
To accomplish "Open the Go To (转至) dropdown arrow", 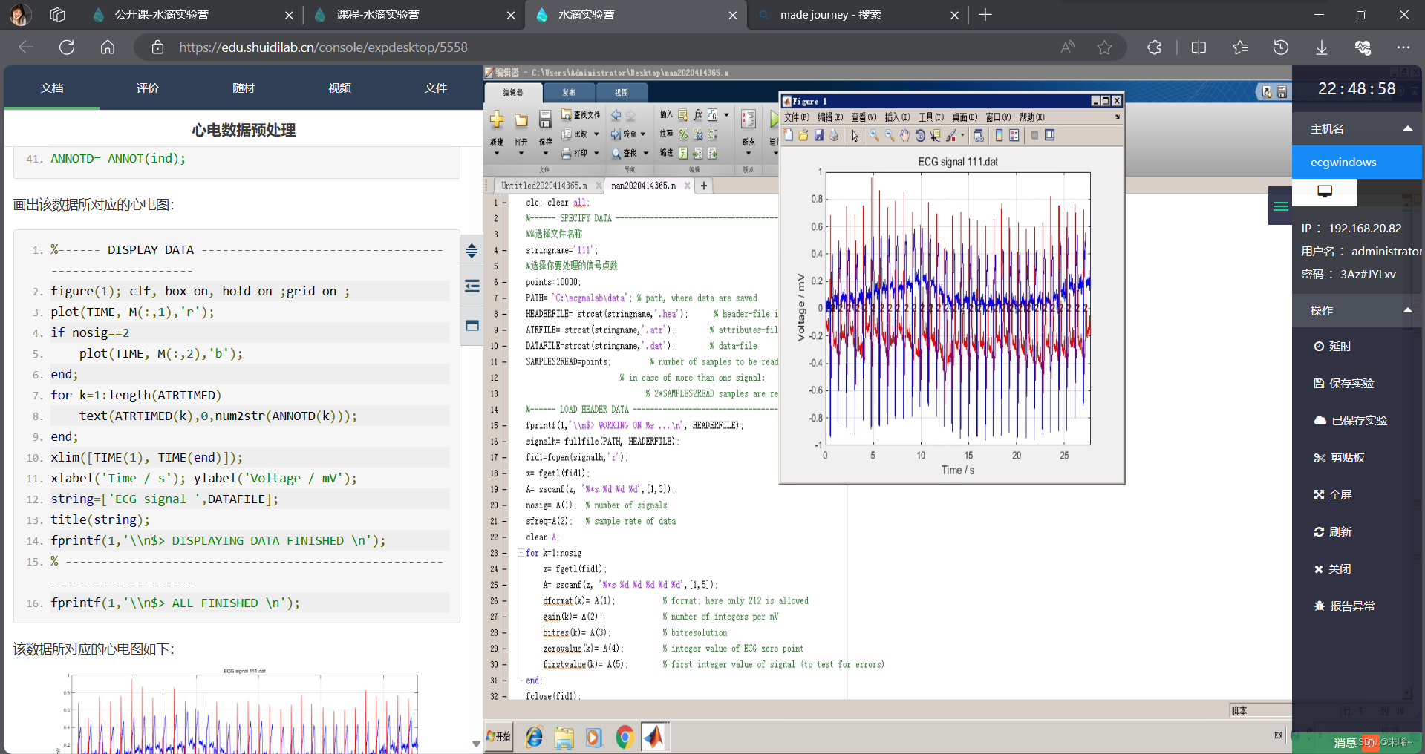I will 643,134.
